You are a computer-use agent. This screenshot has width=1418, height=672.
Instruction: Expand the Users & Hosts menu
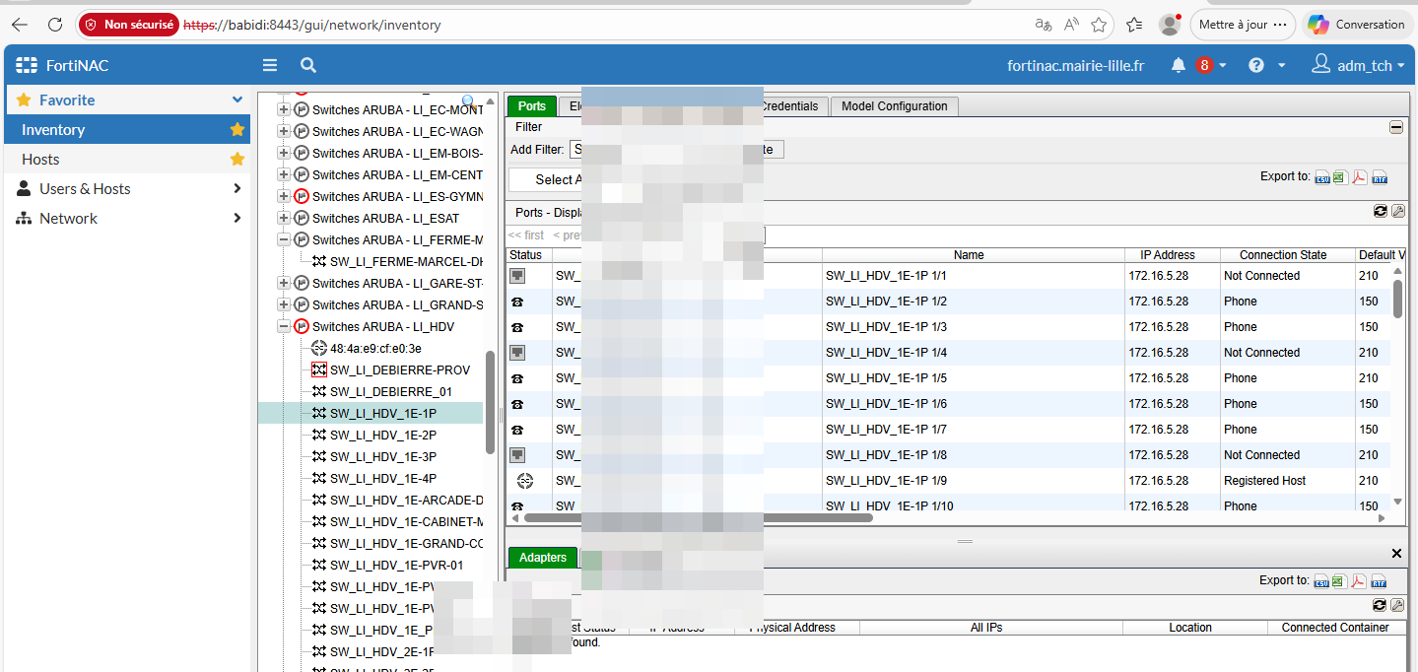click(236, 188)
